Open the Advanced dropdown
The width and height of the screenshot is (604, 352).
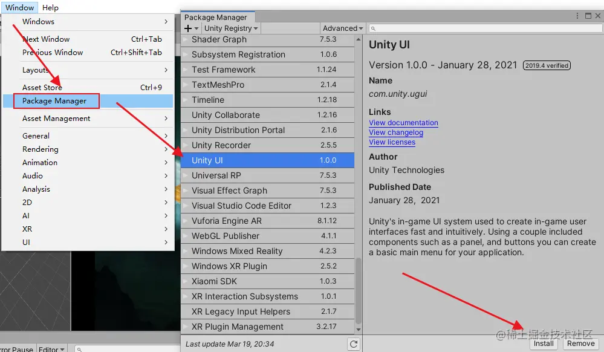342,28
